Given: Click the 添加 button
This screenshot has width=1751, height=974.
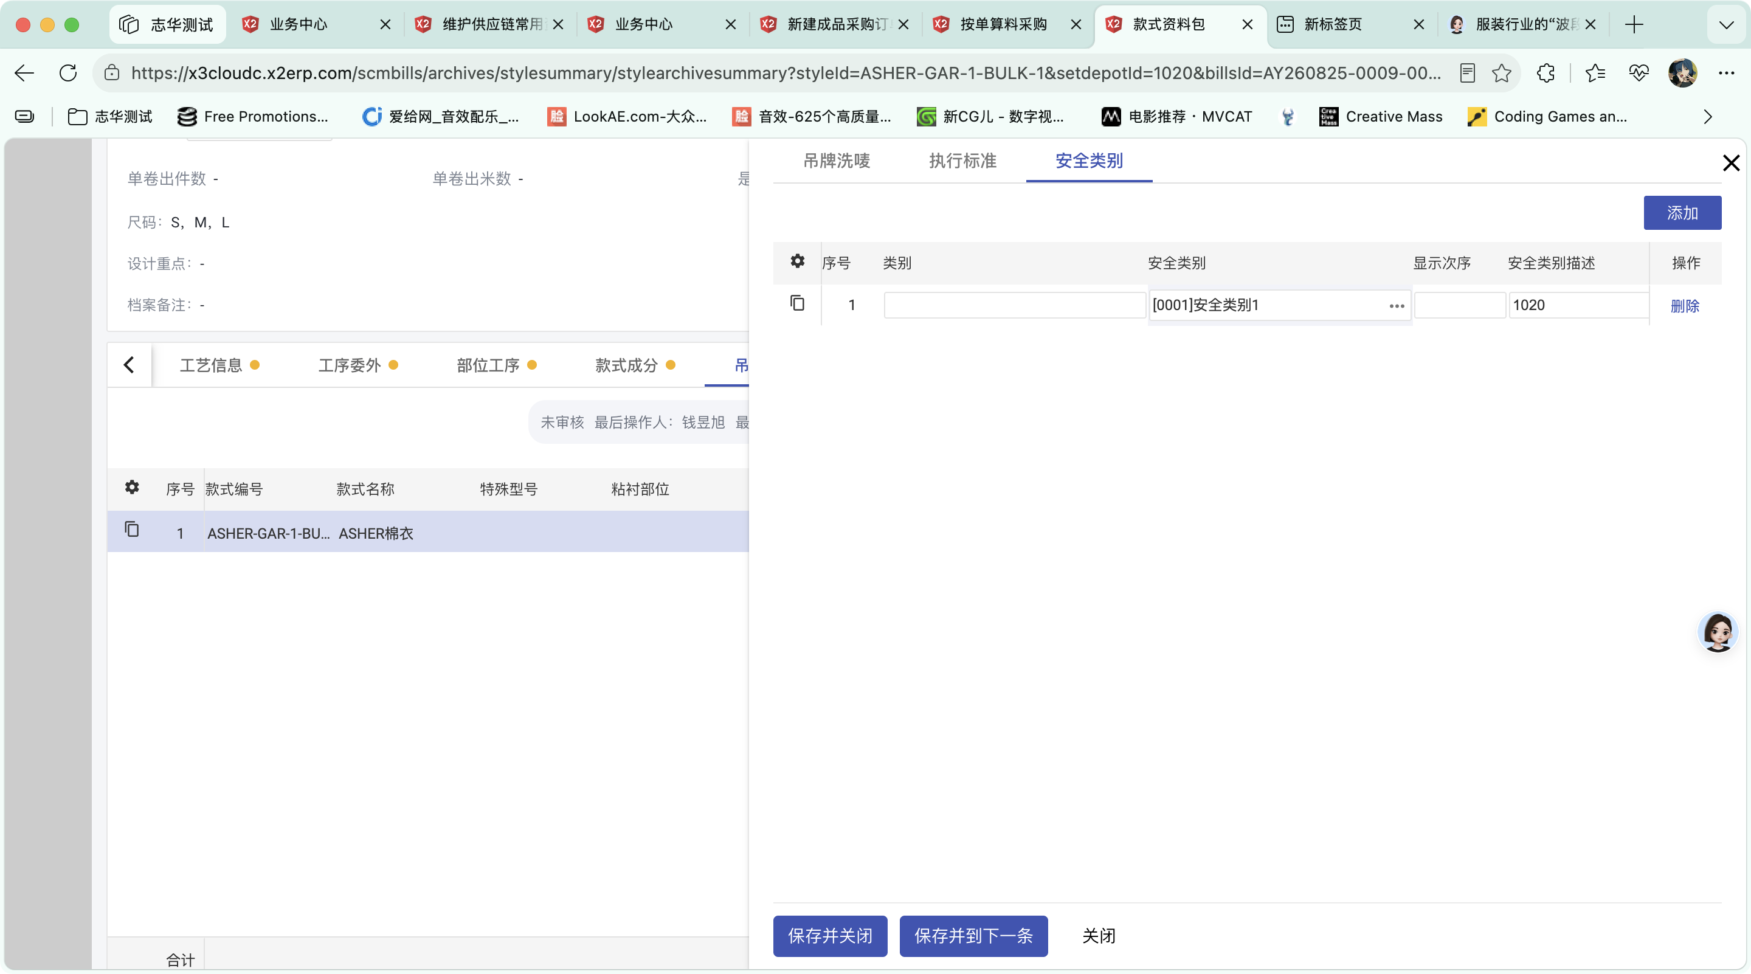Looking at the screenshot, I should [x=1682, y=213].
